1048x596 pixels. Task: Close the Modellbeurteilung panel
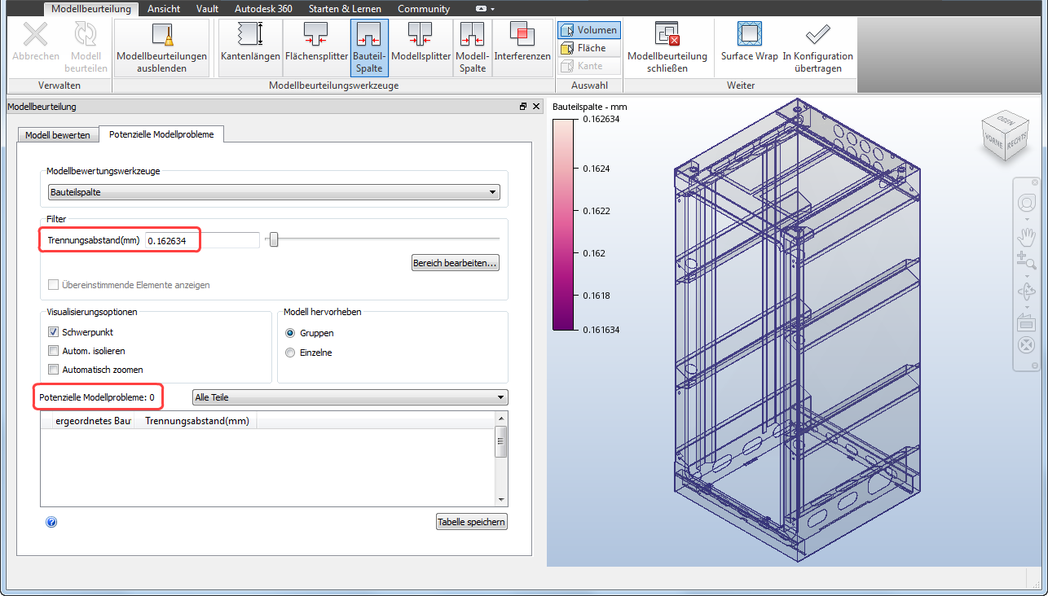pos(536,107)
